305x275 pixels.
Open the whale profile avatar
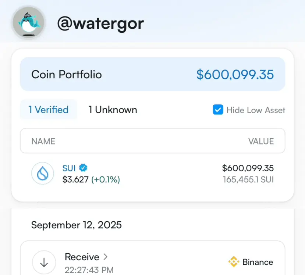pyautogui.click(x=28, y=22)
